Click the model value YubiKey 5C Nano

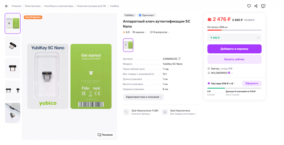tap(173, 64)
